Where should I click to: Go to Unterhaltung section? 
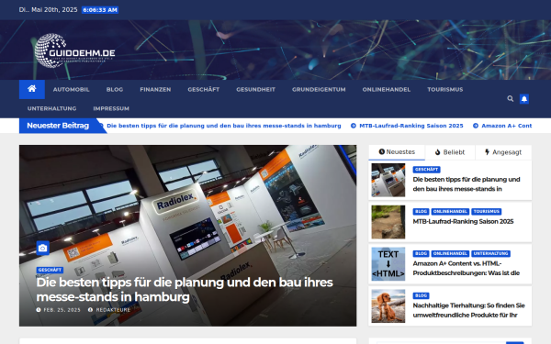coord(52,108)
